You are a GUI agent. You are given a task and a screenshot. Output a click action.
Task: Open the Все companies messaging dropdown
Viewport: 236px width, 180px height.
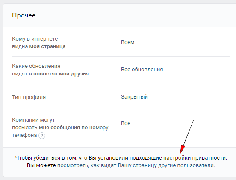click(x=126, y=123)
